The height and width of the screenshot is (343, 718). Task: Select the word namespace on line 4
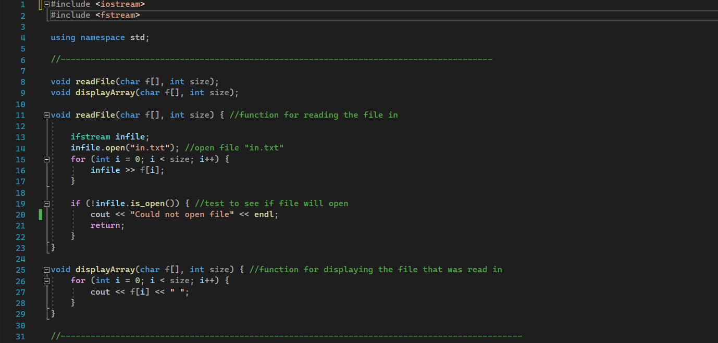point(103,37)
